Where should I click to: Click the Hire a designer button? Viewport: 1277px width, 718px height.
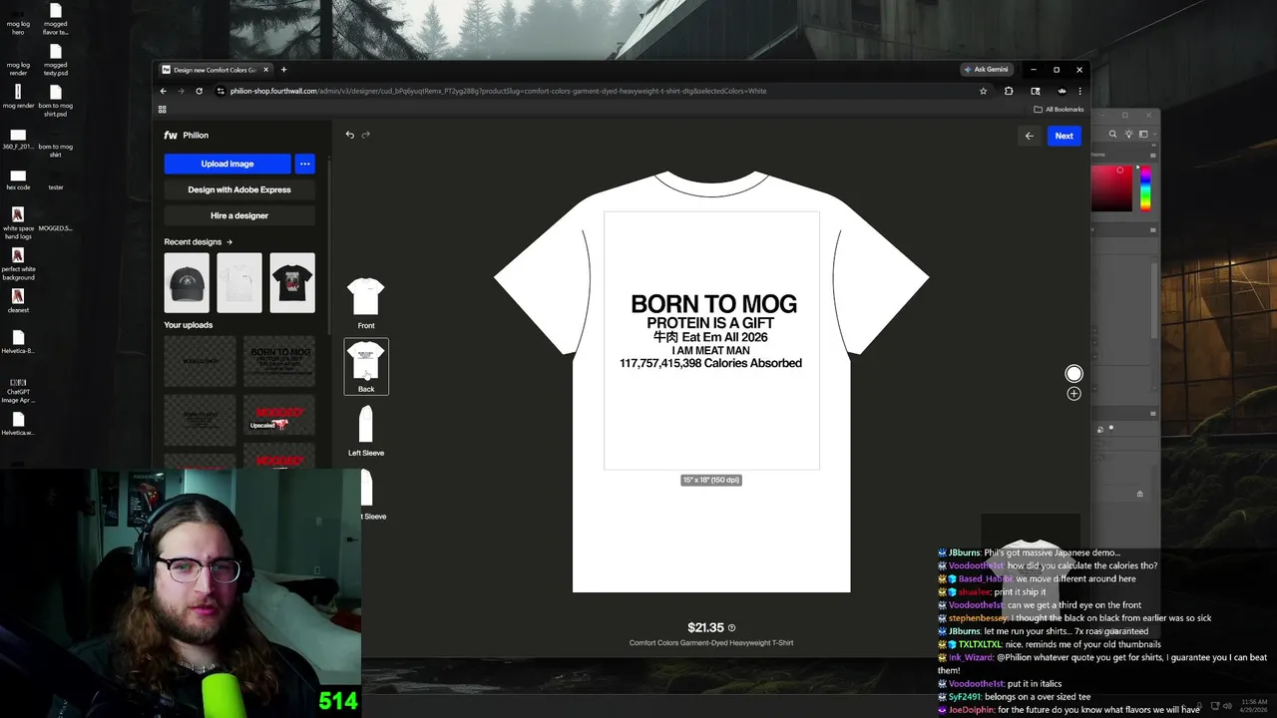[x=239, y=215]
